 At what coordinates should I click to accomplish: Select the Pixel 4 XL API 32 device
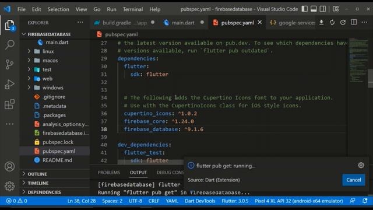[x=299, y=201]
